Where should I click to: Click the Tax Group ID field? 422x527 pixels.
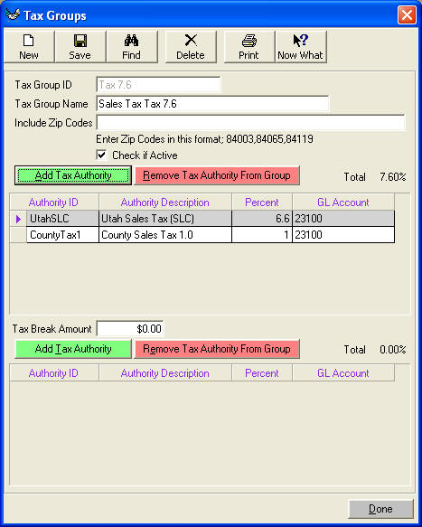(x=158, y=85)
